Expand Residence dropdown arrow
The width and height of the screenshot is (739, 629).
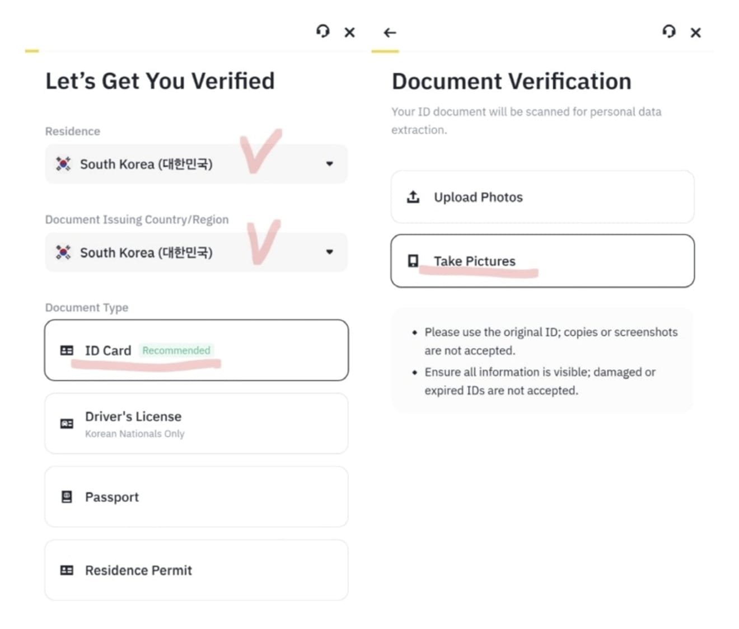click(330, 164)
